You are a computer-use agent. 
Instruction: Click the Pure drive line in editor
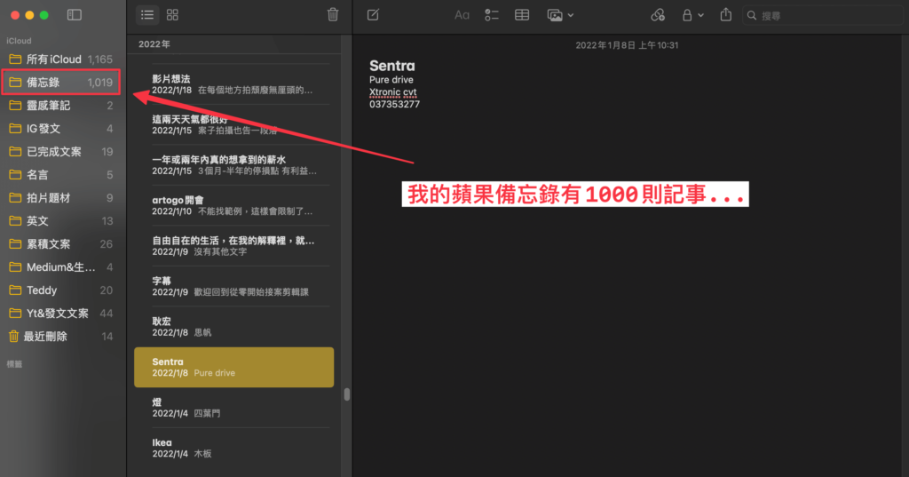(x=391, y=80)
